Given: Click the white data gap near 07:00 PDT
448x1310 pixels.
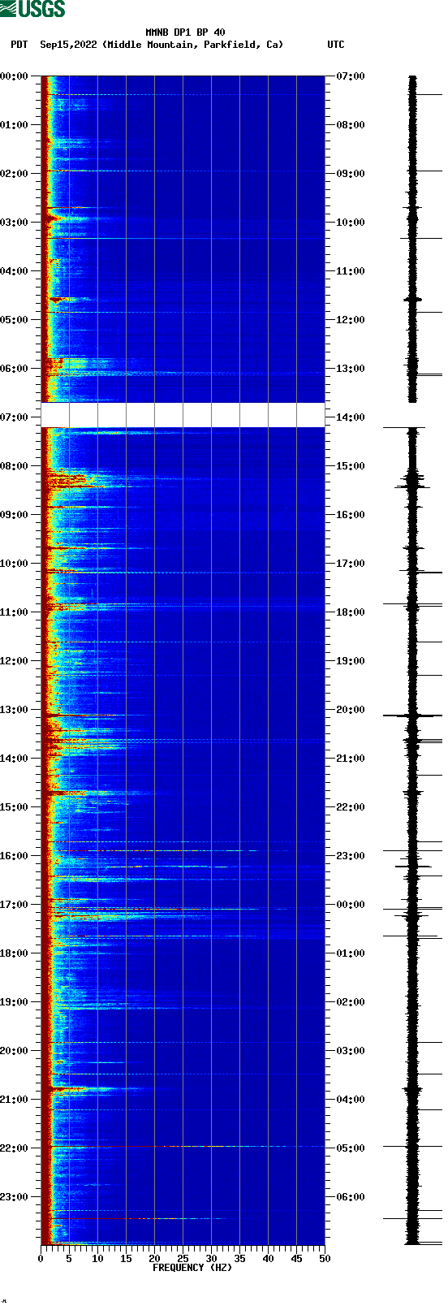Looking at the screenshot, I should [x=183, y=414].
